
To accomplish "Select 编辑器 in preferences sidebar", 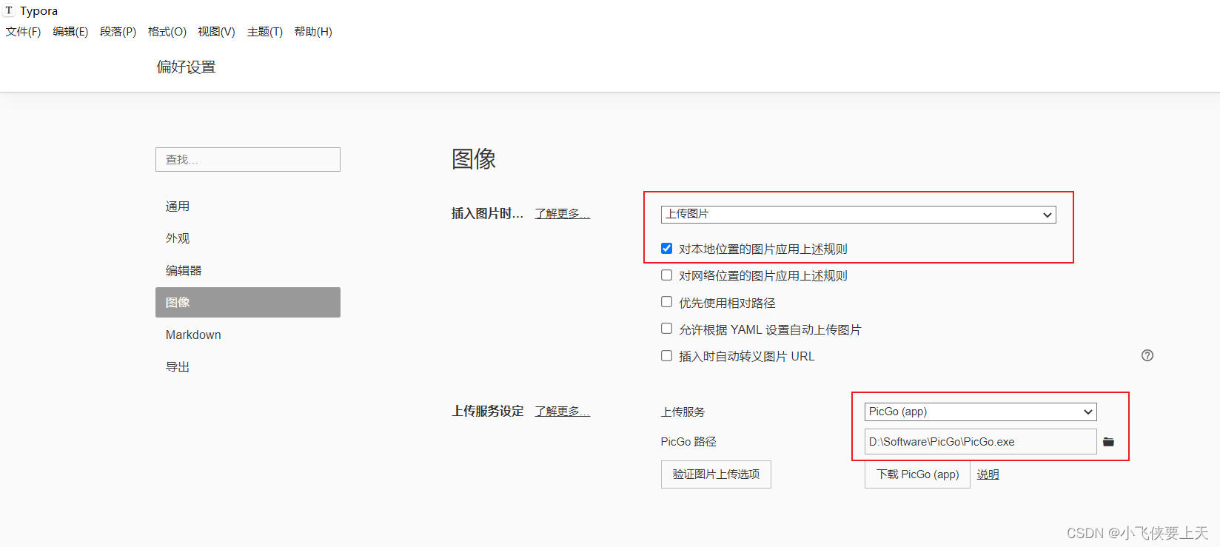I will coord(248,271).
